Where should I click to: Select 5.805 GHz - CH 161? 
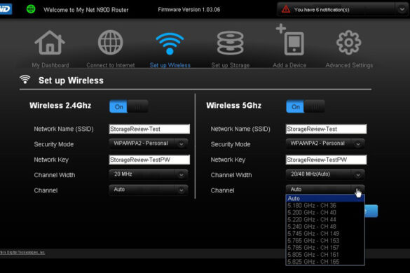pyautogui.click(x=325, y=255)
